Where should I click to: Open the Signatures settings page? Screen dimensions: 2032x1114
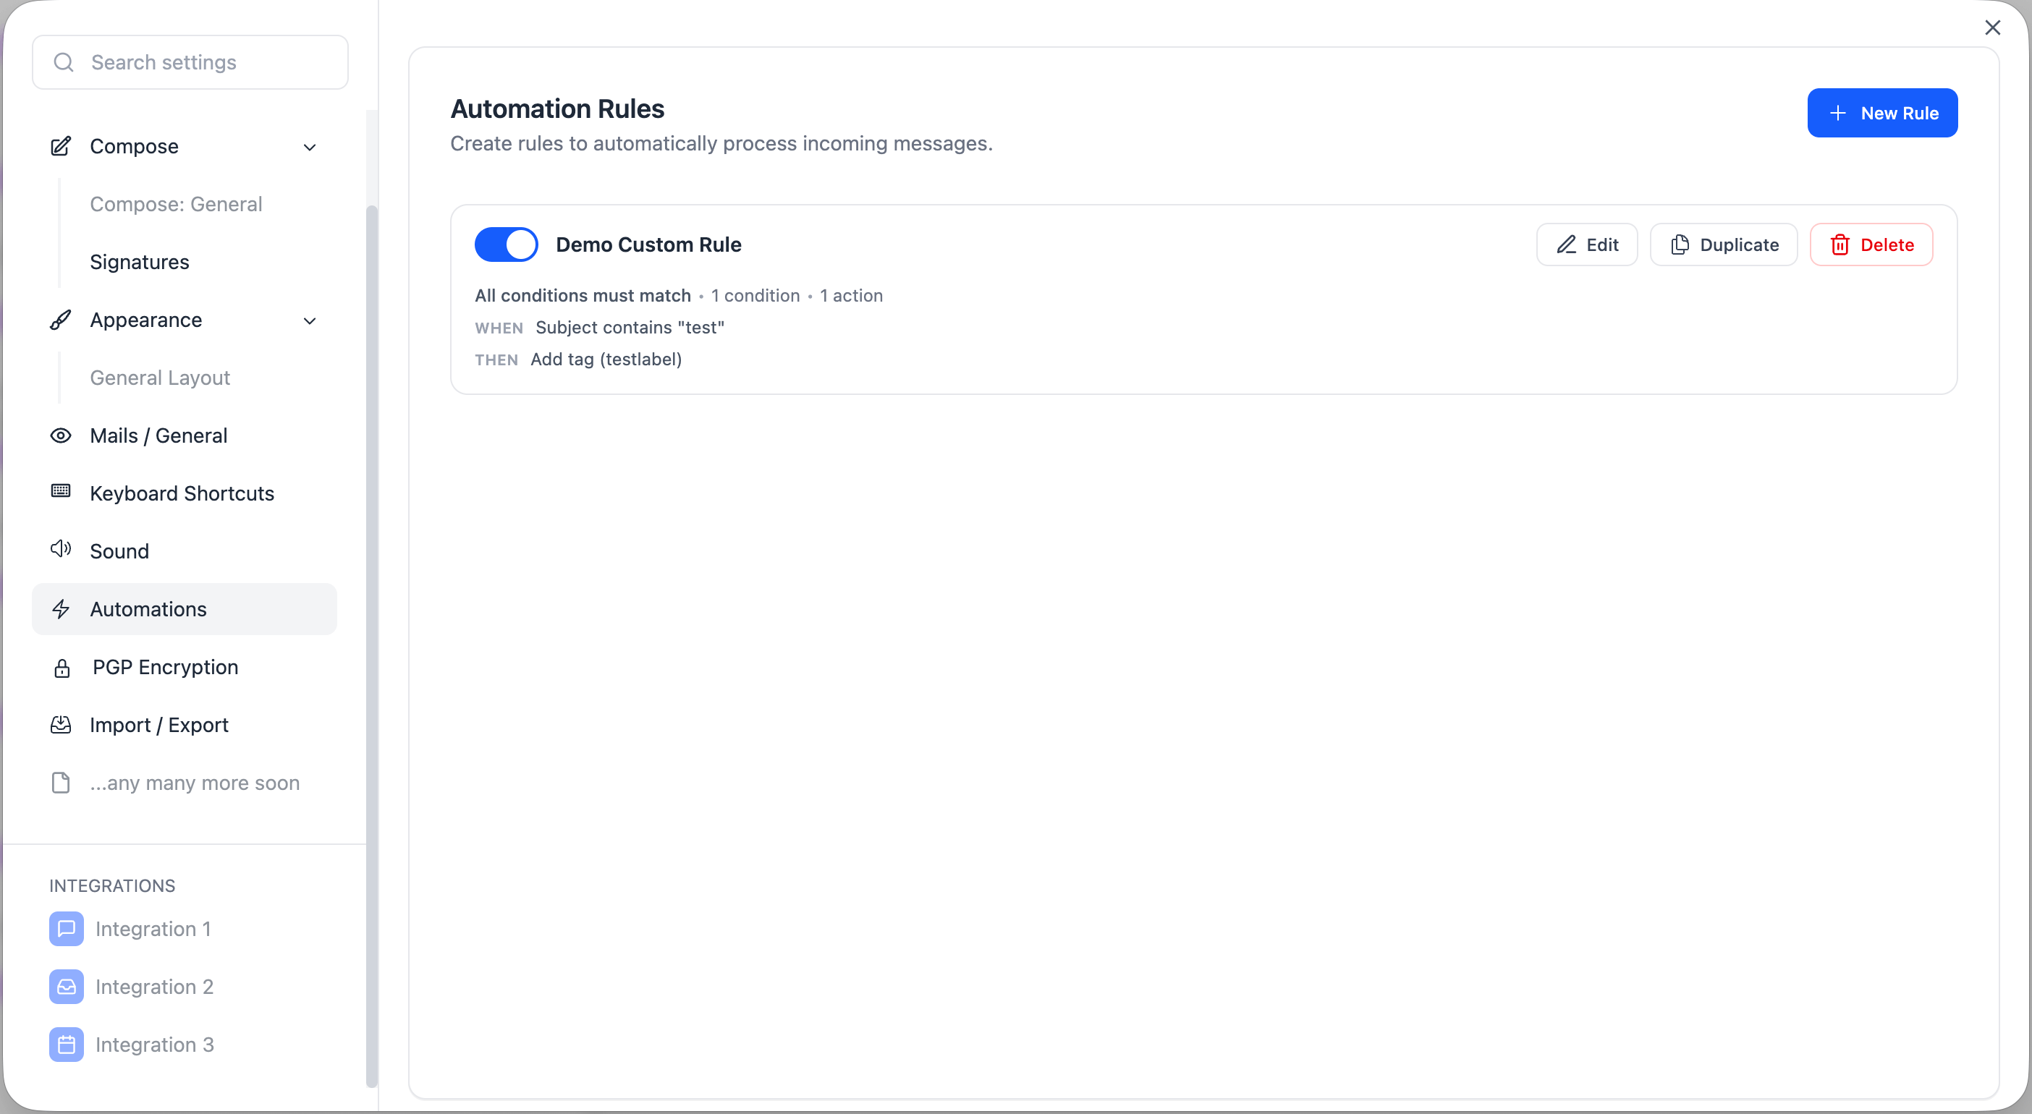[140, 262]
